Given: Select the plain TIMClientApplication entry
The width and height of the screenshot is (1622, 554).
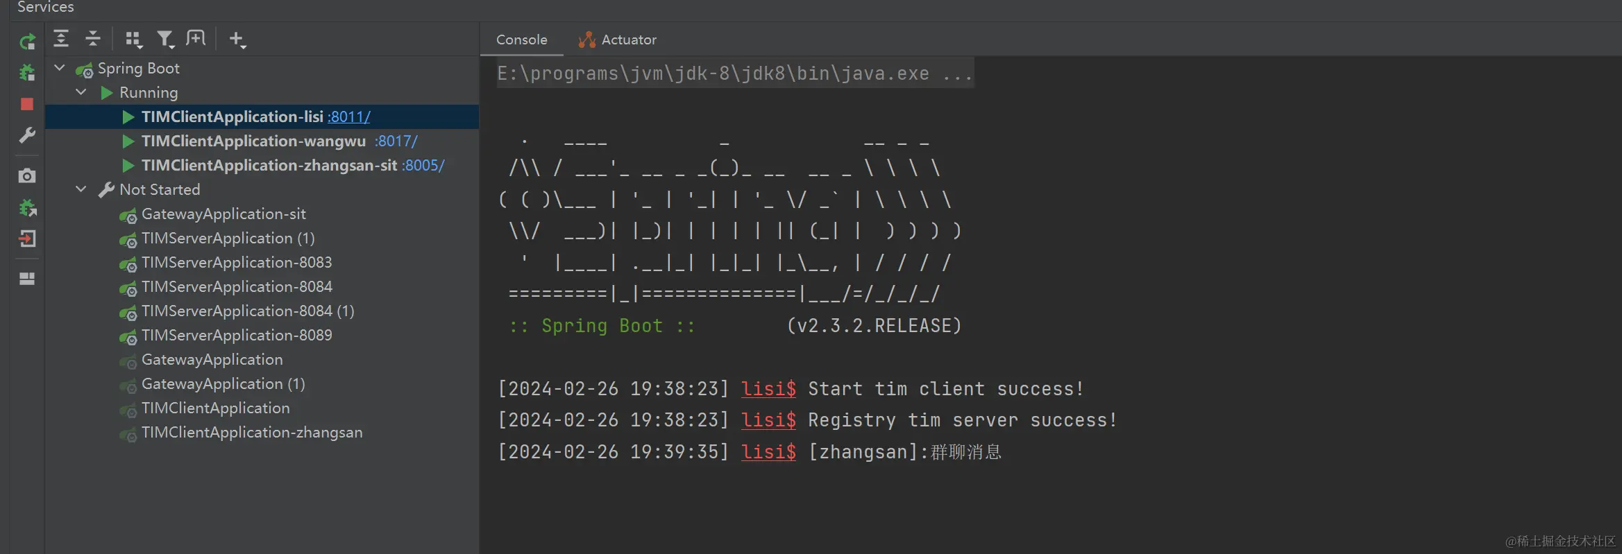Looking at the screenshot, I should [216, 408].
